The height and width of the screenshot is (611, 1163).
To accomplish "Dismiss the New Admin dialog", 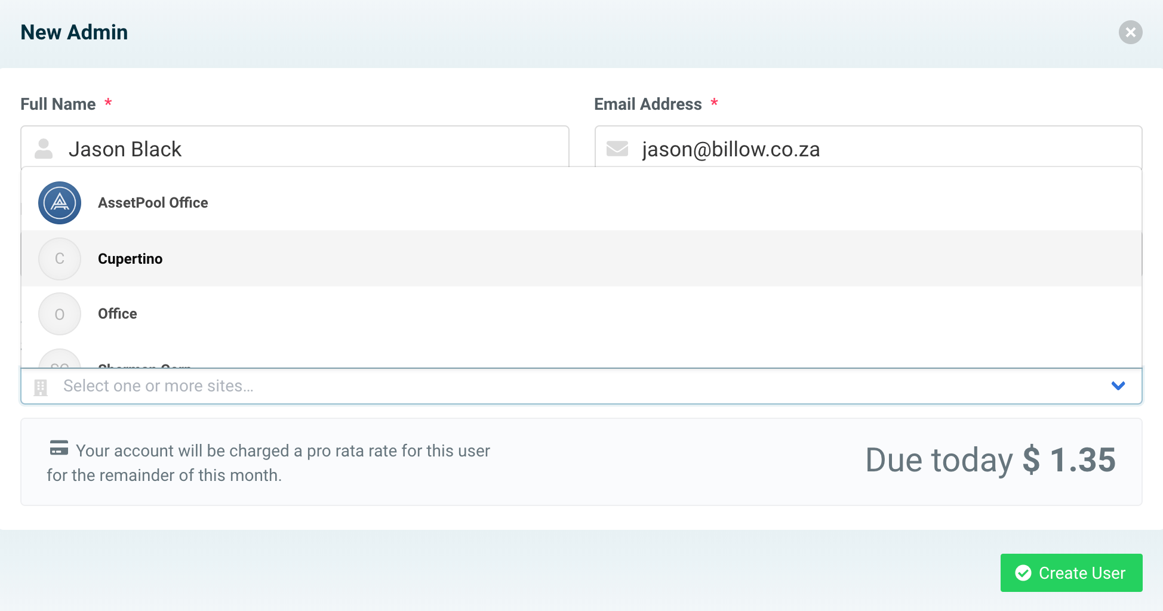I will tap(1130, 32).
